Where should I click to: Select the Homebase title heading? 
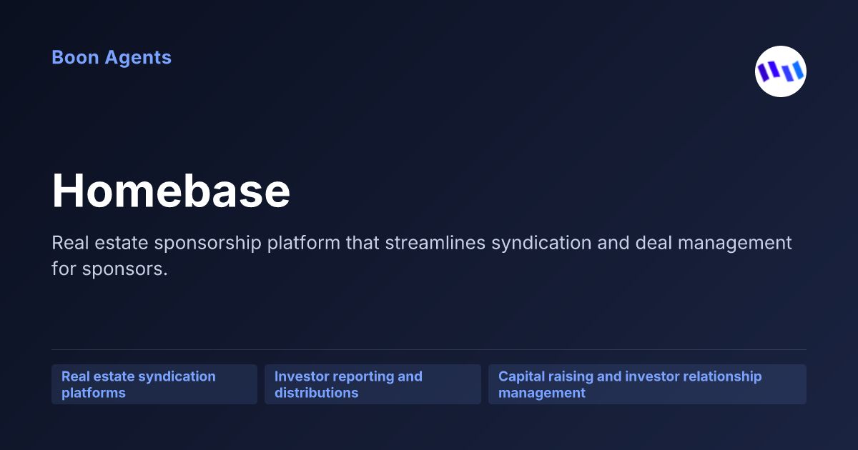(x=171, y=191)
